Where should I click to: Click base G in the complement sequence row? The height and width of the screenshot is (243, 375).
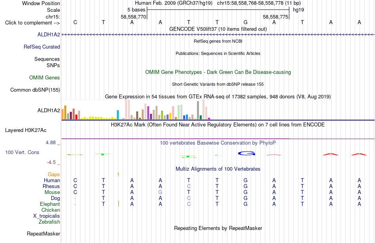246,23
